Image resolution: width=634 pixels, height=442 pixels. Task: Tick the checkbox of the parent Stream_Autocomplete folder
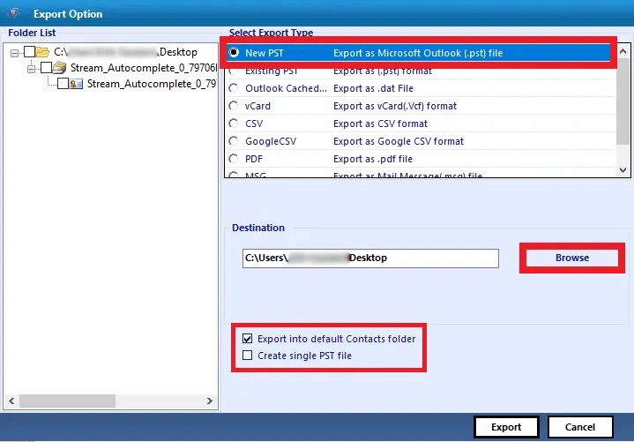(46, 68)
